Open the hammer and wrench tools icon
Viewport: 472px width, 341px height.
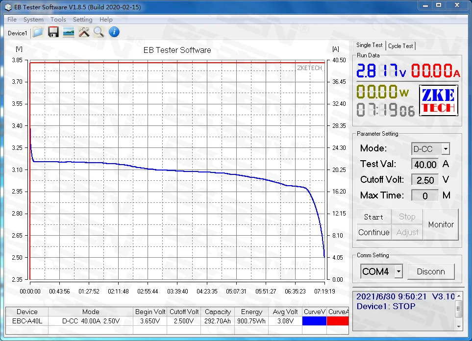[84, 32]
